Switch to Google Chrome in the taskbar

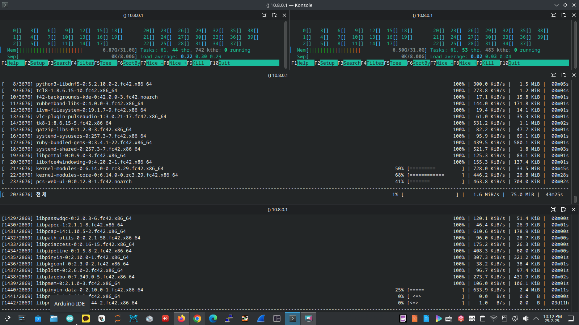(197, 318)
